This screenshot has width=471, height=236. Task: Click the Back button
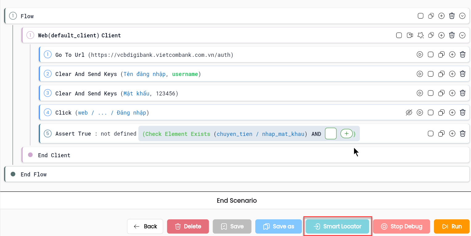[x=145, y=226]
